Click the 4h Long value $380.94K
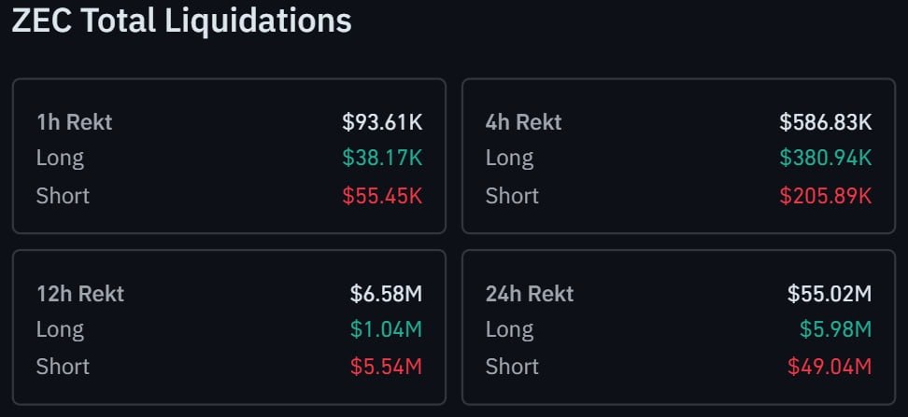The height and width of the screenshot is (417, 908). tap(825, 158)
